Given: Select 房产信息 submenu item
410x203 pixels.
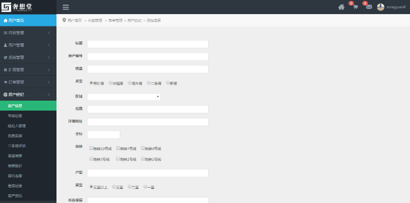Looking at the screenshot, I should tap(28, 106).
